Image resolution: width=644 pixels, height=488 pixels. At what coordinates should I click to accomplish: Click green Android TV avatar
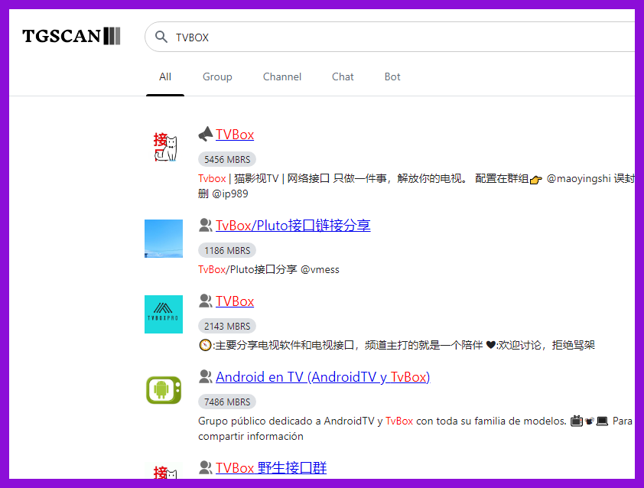[164, 390]
